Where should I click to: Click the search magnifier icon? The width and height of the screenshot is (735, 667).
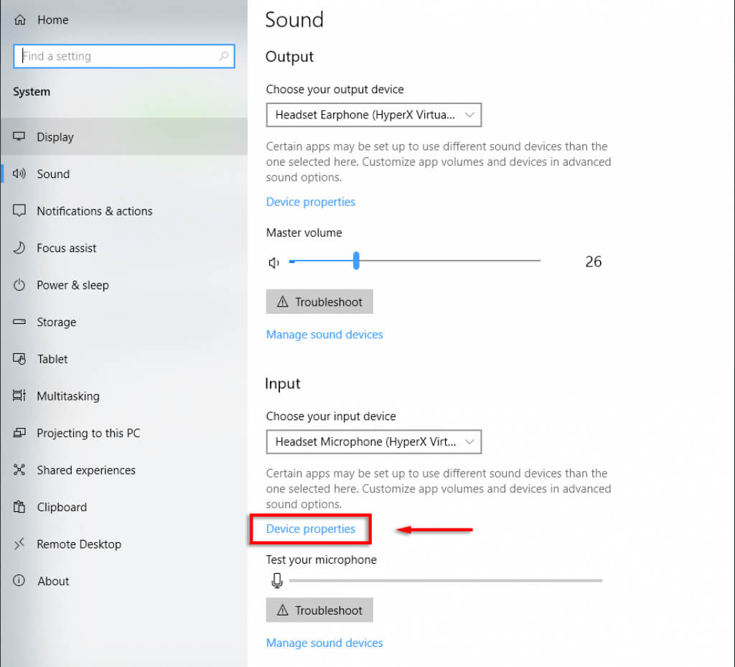pyautogui.click(x=224, y=56)
